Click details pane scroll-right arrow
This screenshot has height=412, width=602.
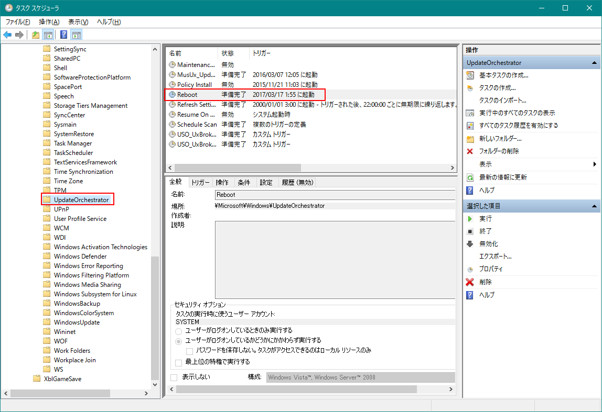[x=451, y=389]
